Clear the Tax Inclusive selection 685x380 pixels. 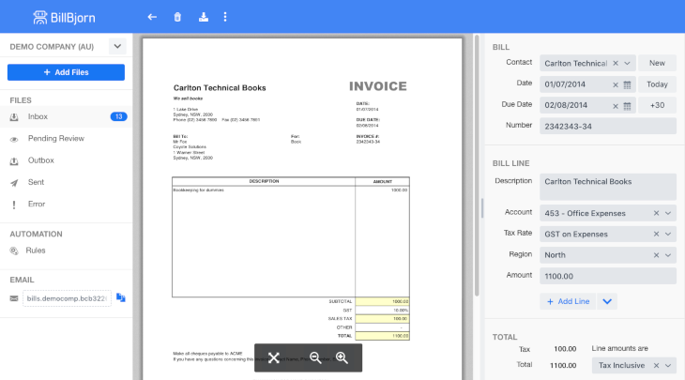[656, 366]
